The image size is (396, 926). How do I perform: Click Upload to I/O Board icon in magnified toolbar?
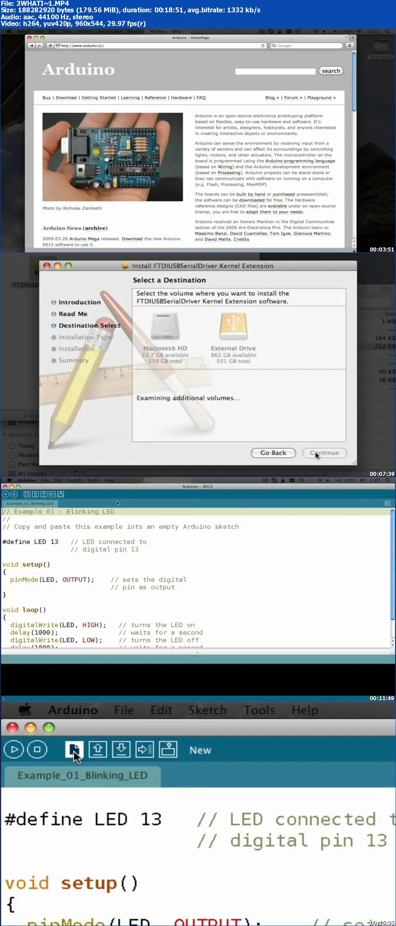click(145, 749)
